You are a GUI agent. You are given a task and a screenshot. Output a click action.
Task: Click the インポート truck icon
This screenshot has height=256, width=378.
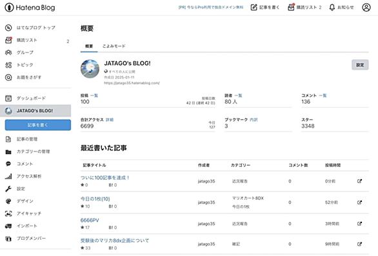tap(8, 226)
